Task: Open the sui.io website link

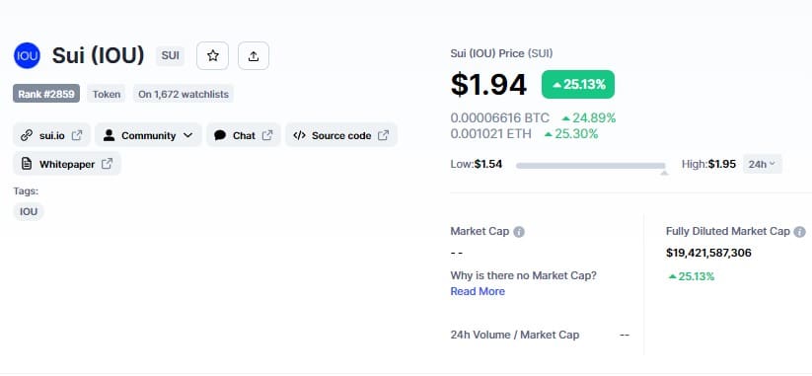Action: (x=51, y=135)
